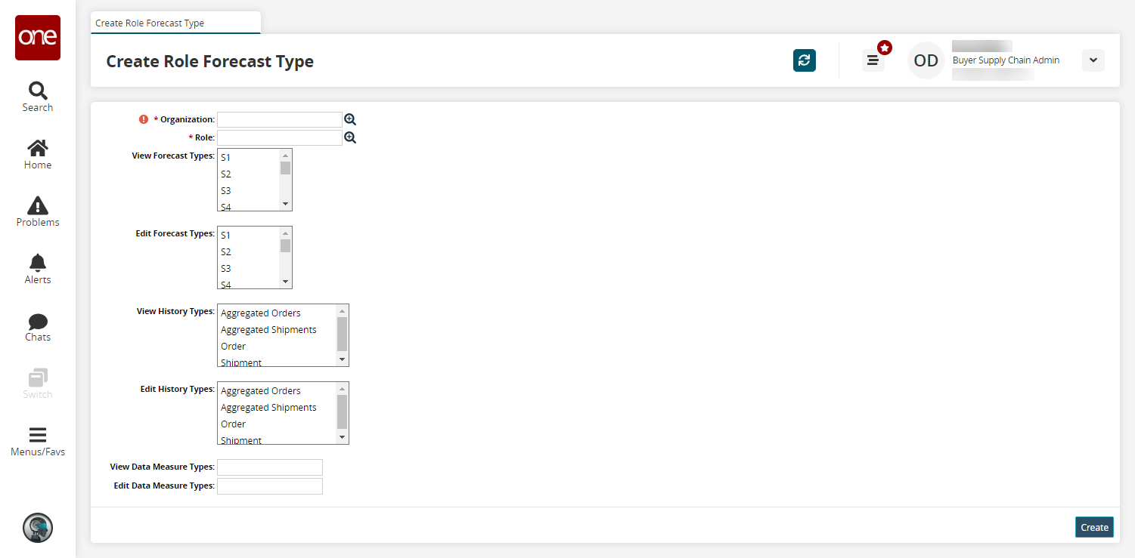Screen dimensions: 1135x558
Task: Click View Forecast Types scroll down arrow
Action: [x=285, y=204]
